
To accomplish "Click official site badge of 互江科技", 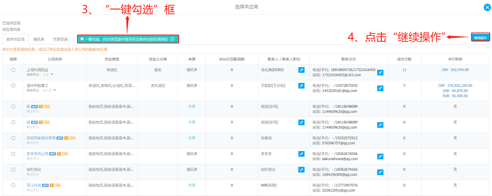I will [45, 186].
